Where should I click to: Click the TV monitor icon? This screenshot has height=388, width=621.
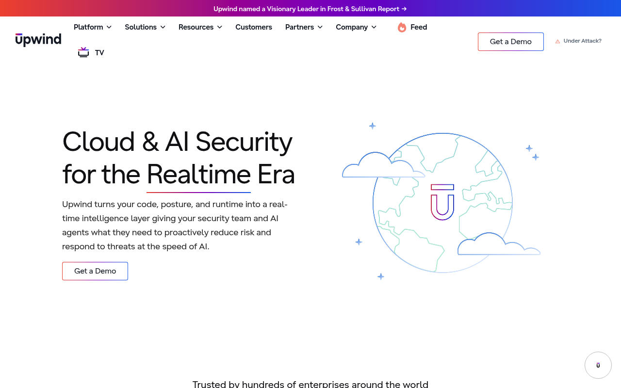coord(83,52)
